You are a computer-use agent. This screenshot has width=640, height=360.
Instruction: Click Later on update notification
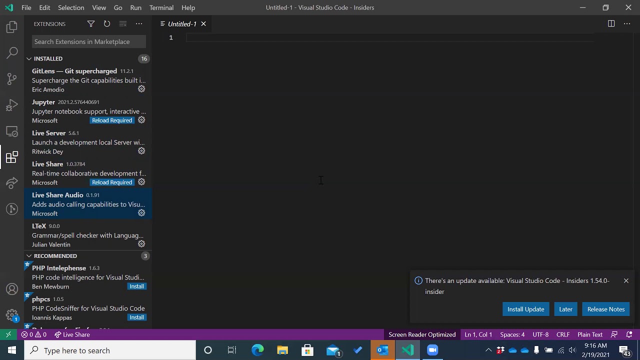(x=565, y=309)
